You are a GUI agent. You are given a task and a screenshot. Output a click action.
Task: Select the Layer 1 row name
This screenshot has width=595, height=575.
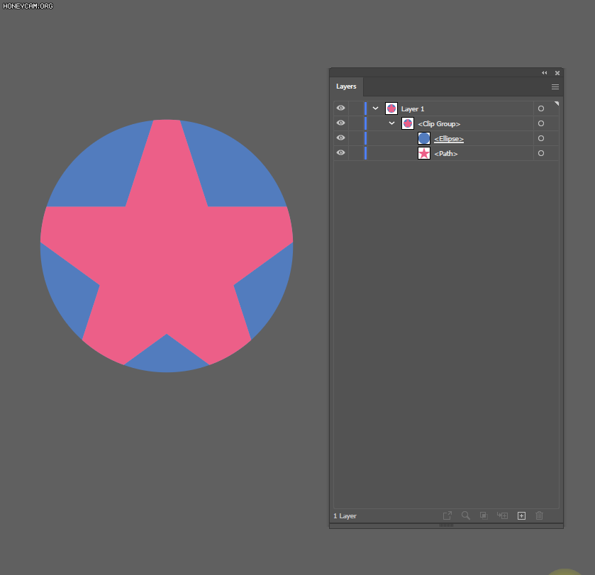pos(413,109)
